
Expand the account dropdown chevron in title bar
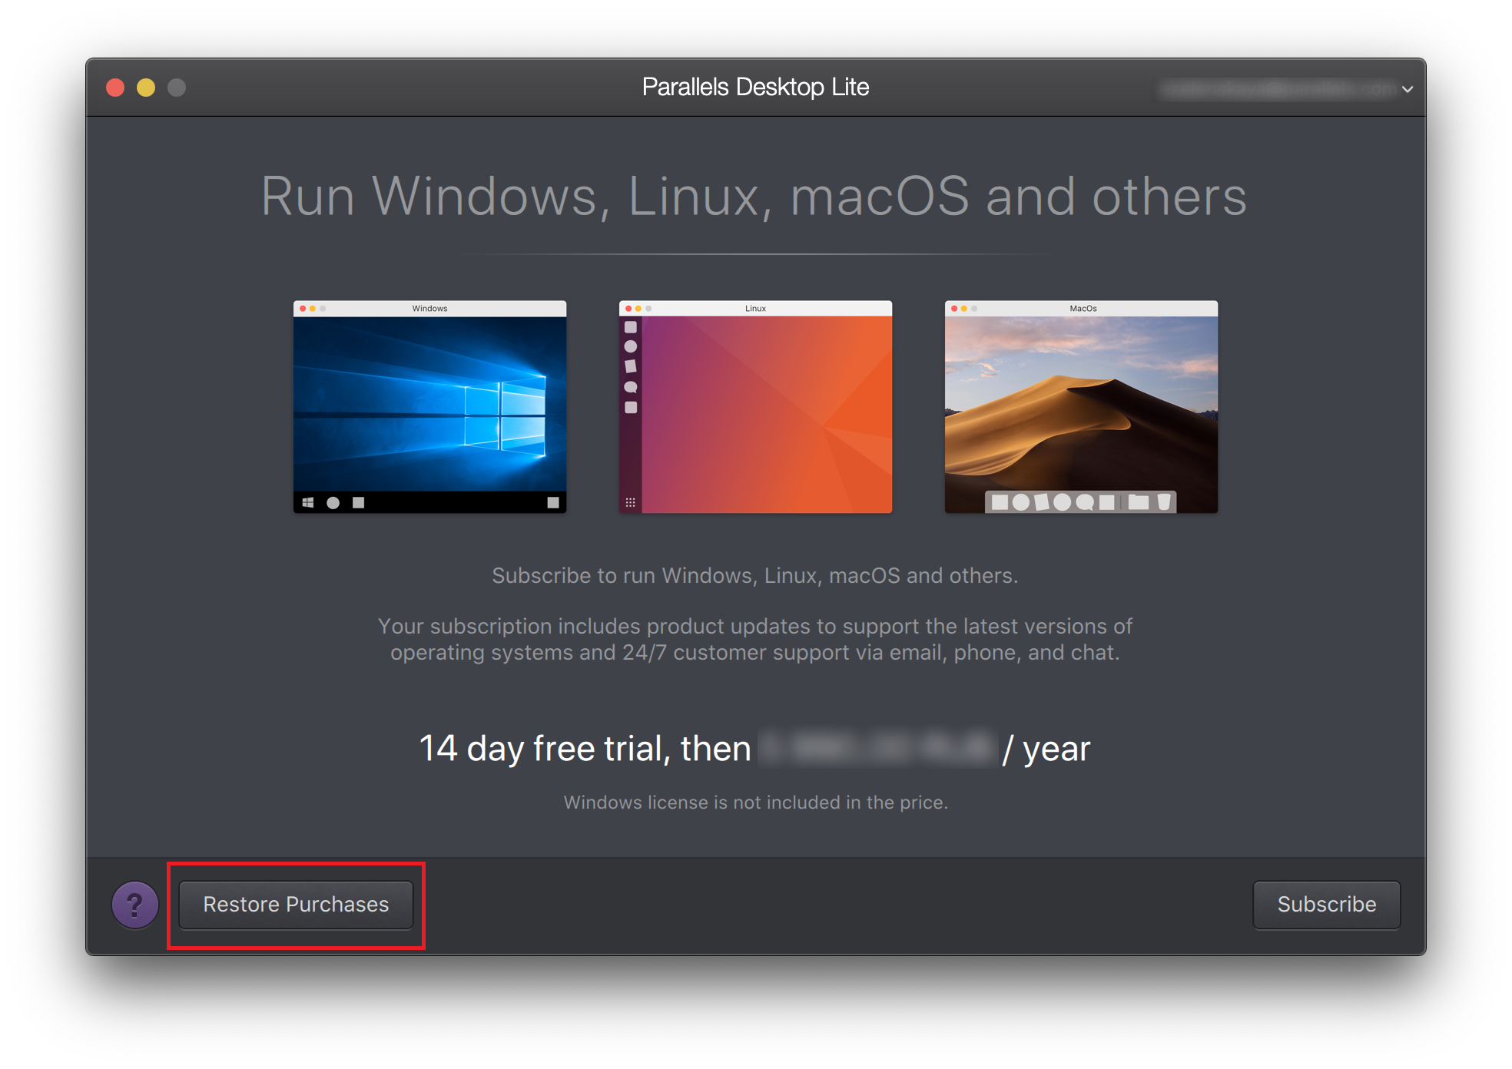coord(1408,89)
